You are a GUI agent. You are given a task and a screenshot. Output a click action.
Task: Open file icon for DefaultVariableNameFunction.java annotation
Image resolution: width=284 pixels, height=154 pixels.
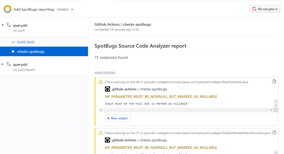[274, 133]
